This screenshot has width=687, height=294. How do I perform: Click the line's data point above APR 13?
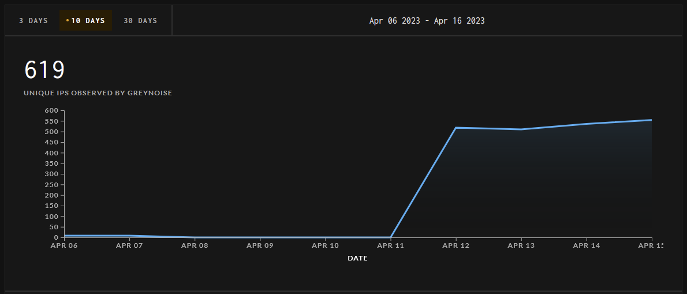tap(521, 129)
